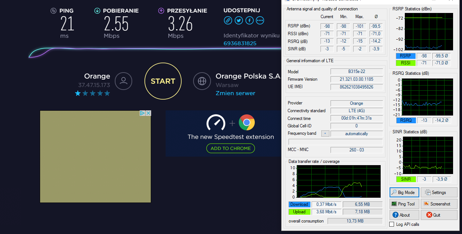Click the user profile icon next to Orange
Viewport: 462px width, 234px height.
124,81
